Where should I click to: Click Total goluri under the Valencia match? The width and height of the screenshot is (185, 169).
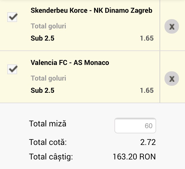click(x=48, y=78)
